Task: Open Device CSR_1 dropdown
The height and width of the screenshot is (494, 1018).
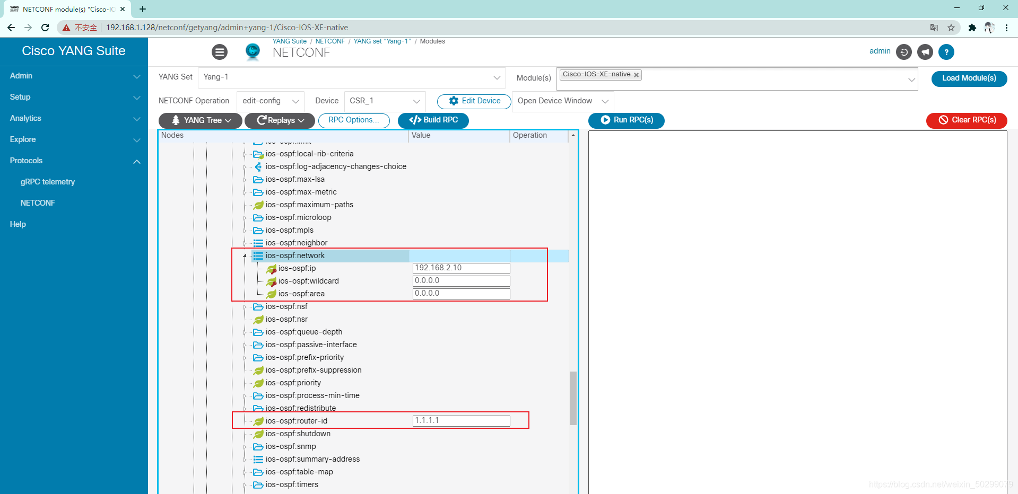Action: click(385, 101)
